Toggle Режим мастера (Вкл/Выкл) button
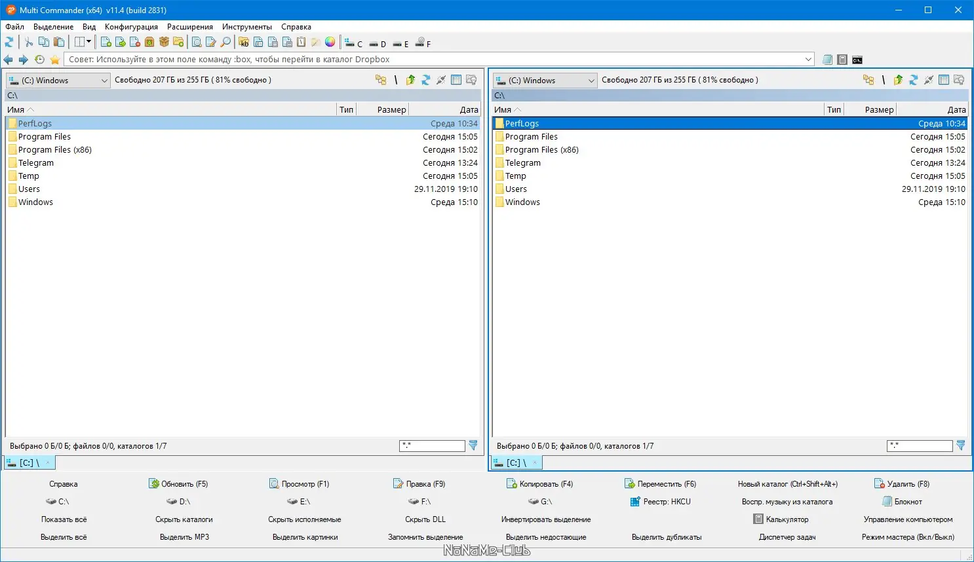Viewport: 974px width, 562px height. pyautogui.click(x=908, y=537)
